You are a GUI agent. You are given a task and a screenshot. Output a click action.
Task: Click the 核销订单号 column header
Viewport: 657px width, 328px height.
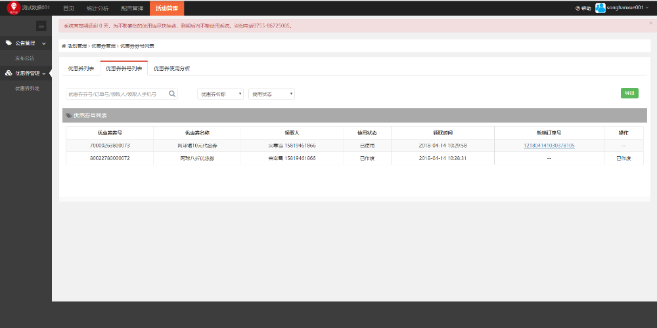click(549, 133)
